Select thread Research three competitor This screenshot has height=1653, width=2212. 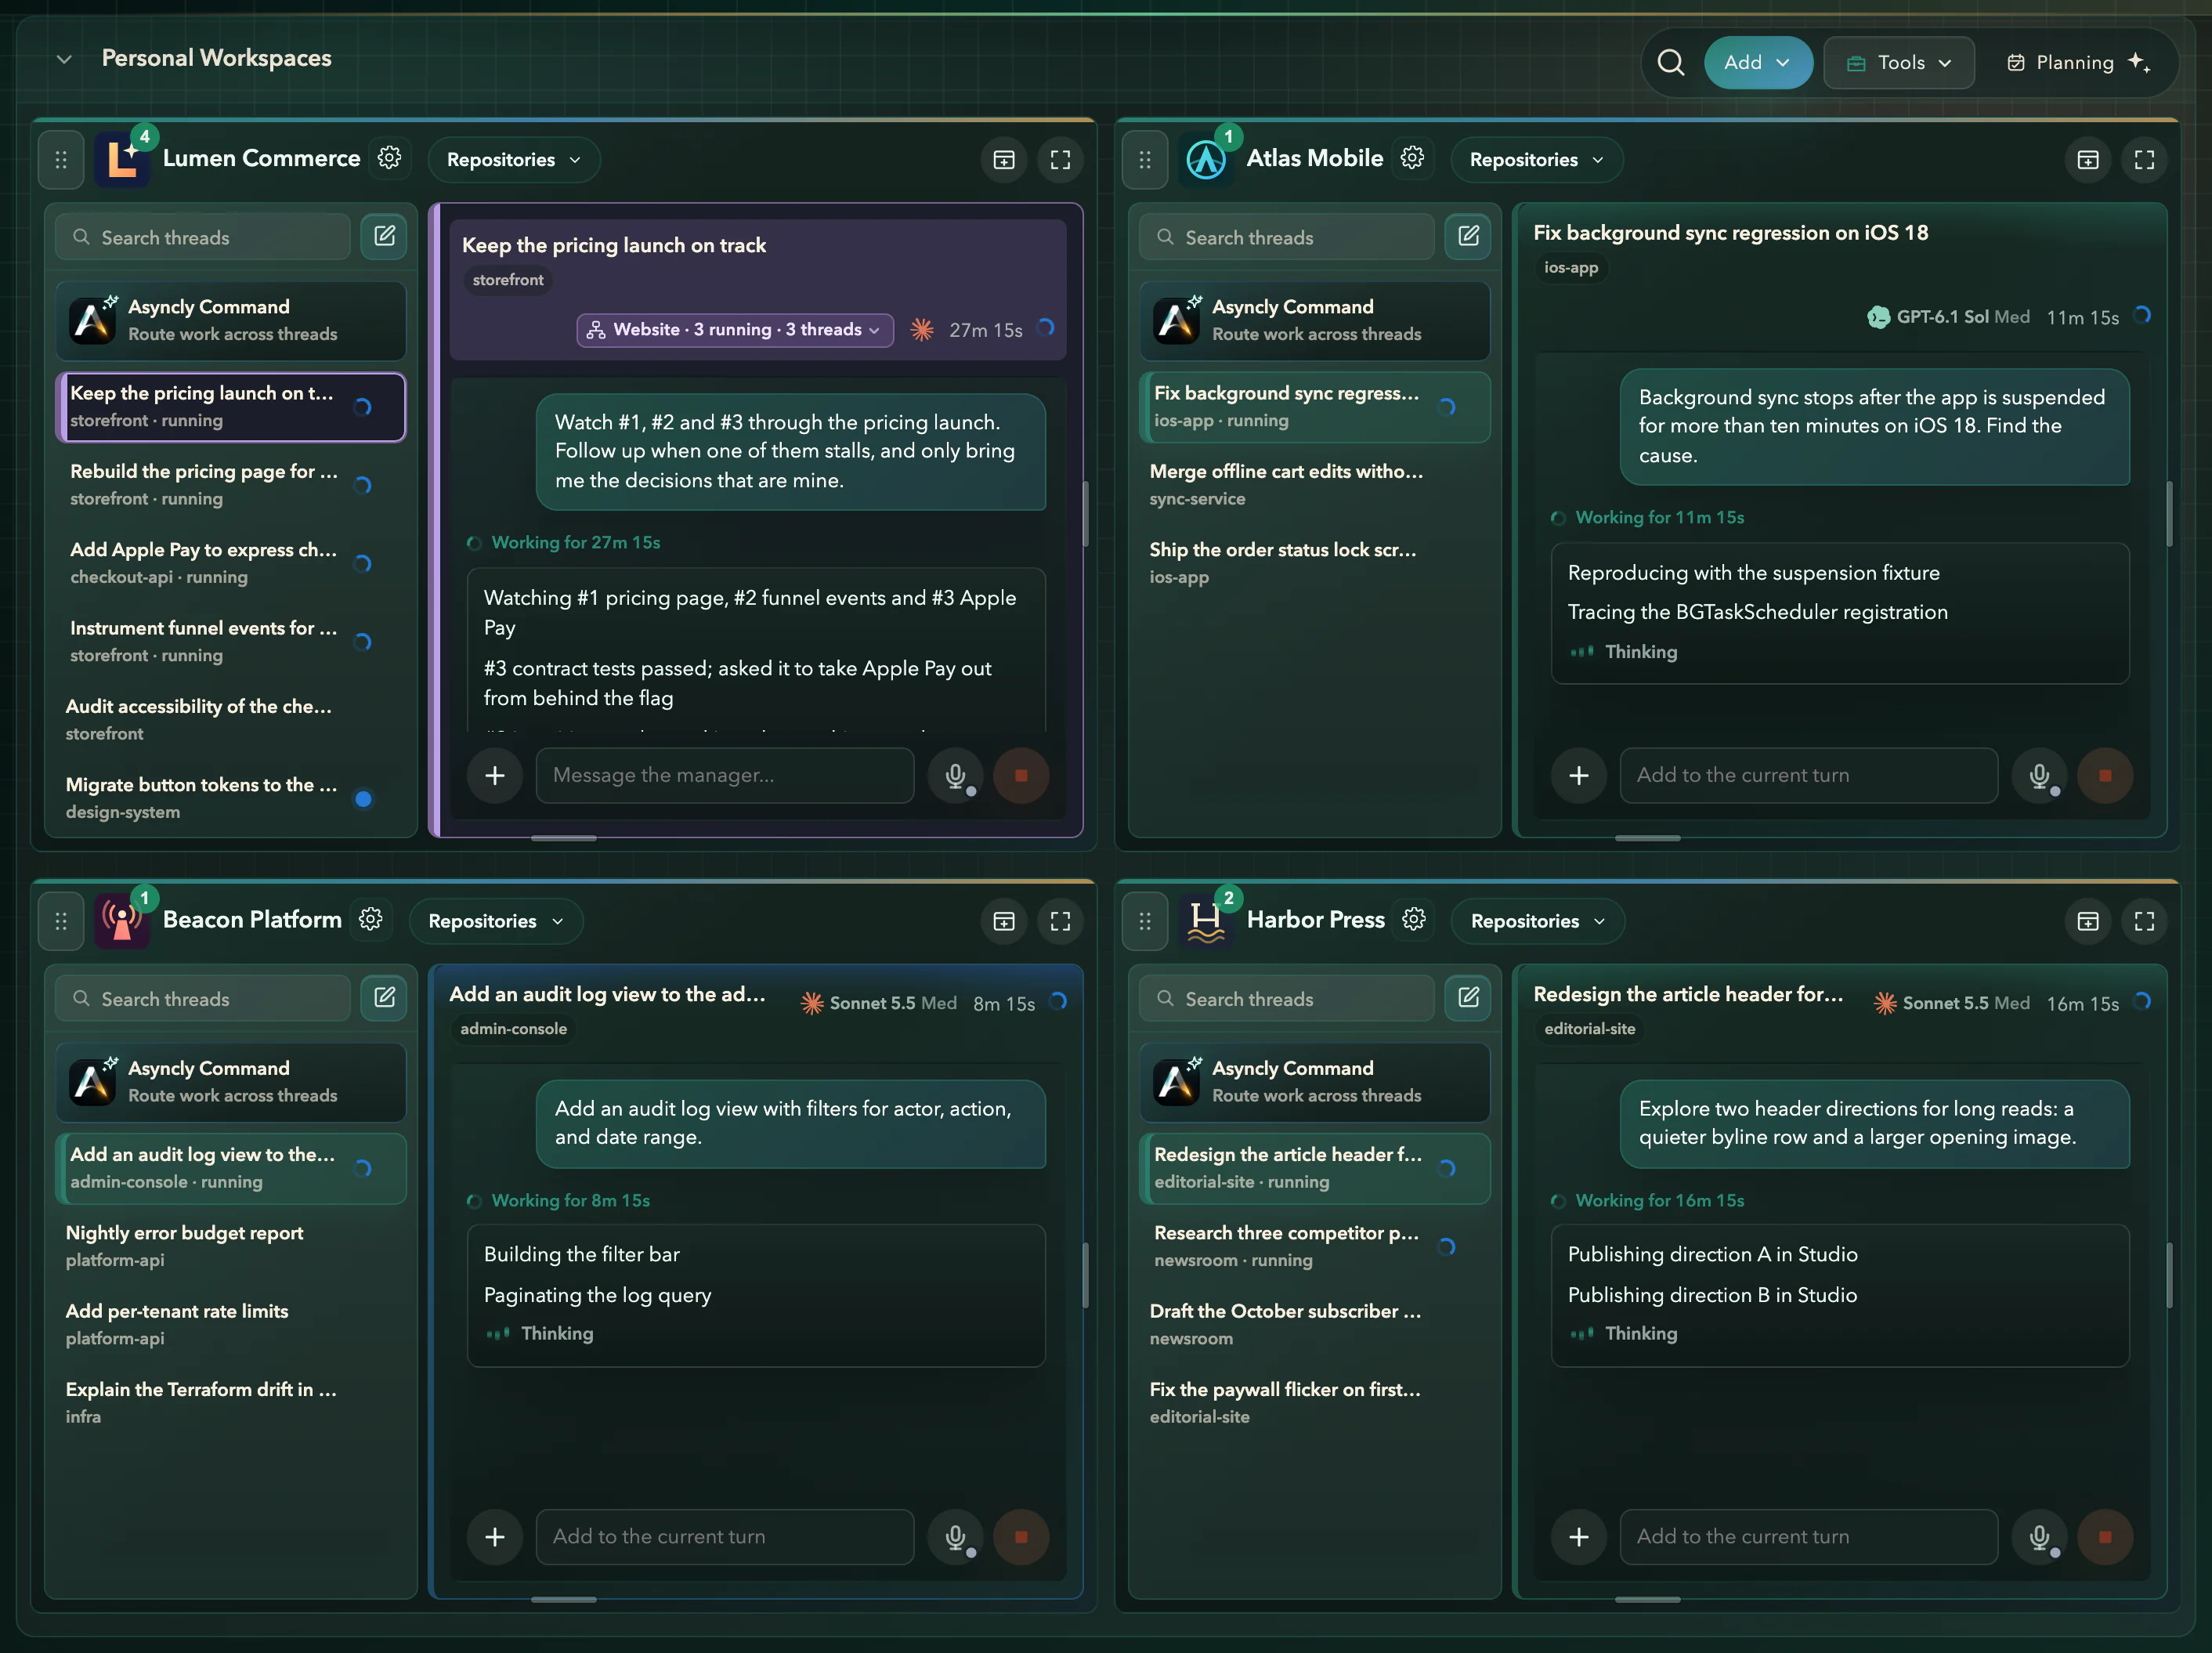pyautogui.click(x=1315, y=1246)
